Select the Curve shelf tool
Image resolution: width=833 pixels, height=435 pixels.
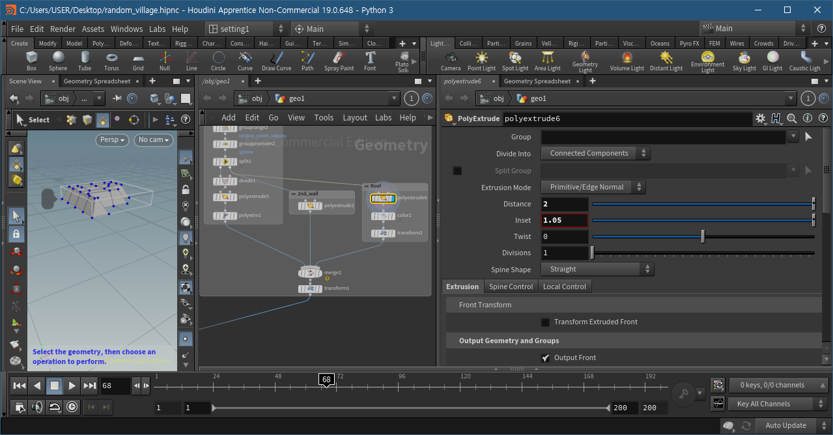pos(245,61)
